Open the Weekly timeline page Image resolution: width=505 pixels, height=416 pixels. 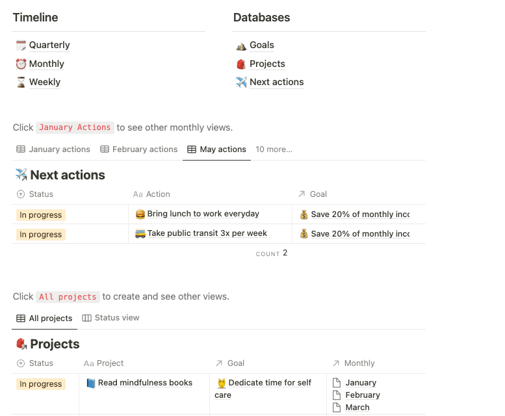coord(44,82)
